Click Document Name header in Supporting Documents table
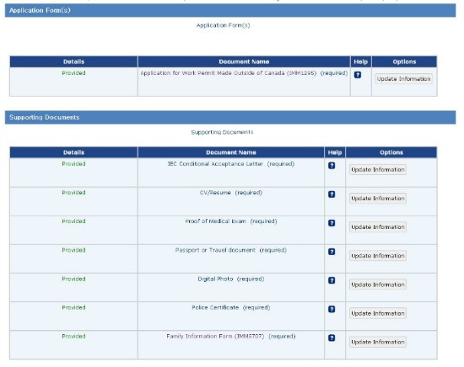This screenshot has width=464, height=367. [231, 152]
